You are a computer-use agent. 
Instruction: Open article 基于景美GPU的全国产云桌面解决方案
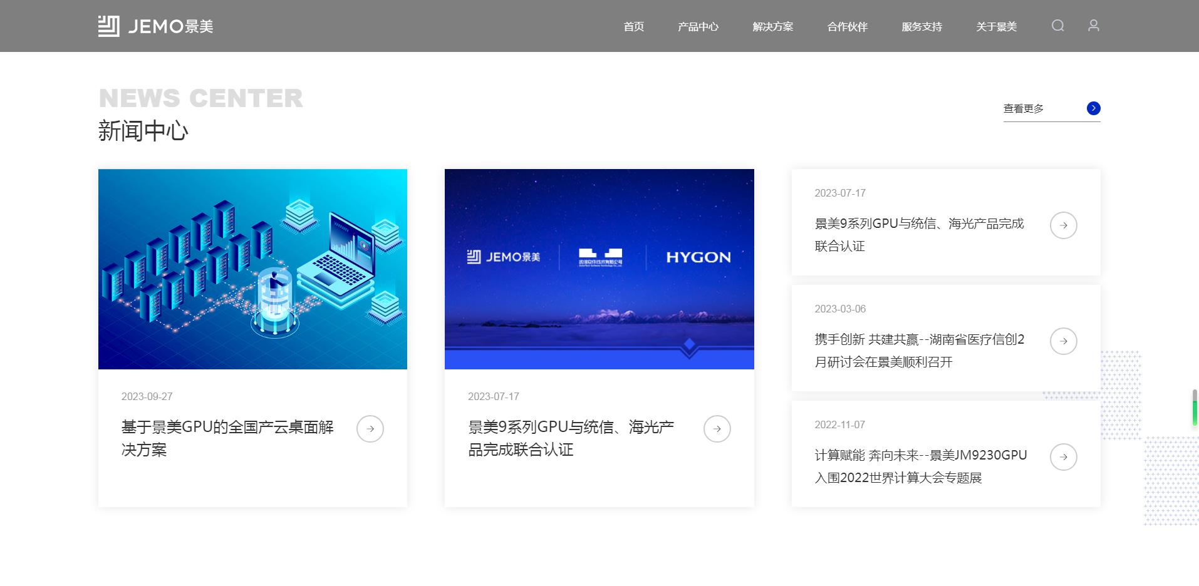pyautogui.click(x=227, y=438)
